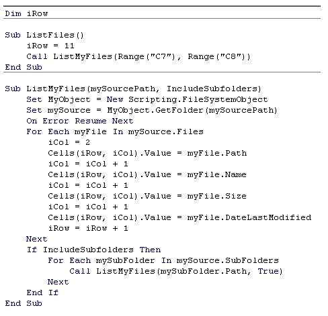This screenshot has width=328, height=316.
Task: Click the 'On Error Resume Next' line
Action: pyautogui.click(x=80, y=121)
